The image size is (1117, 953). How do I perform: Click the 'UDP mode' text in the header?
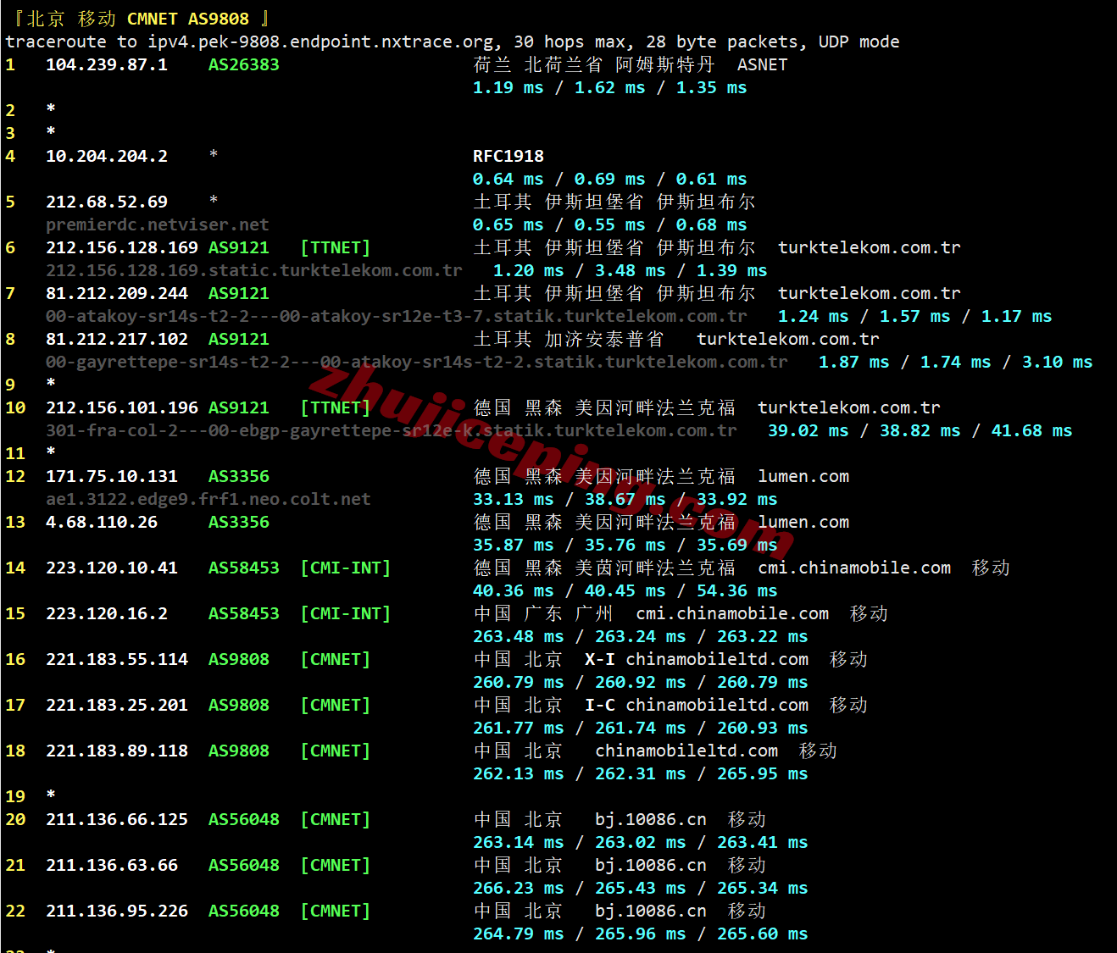coord(859,42)
